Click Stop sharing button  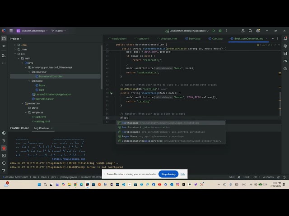(x=168, y=174)
